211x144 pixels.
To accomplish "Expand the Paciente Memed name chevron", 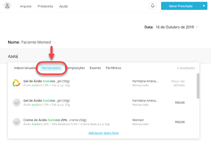I will click(x=55, y=42).
